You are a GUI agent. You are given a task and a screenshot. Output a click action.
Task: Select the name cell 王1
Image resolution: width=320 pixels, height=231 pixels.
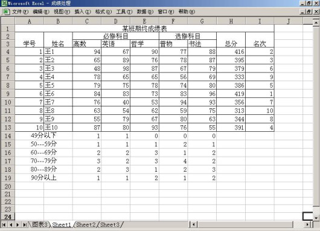coord(58,51)
